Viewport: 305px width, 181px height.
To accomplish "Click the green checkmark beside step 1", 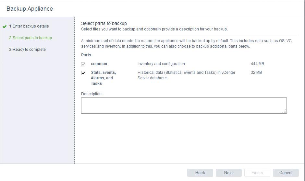I will coord(5,27).
